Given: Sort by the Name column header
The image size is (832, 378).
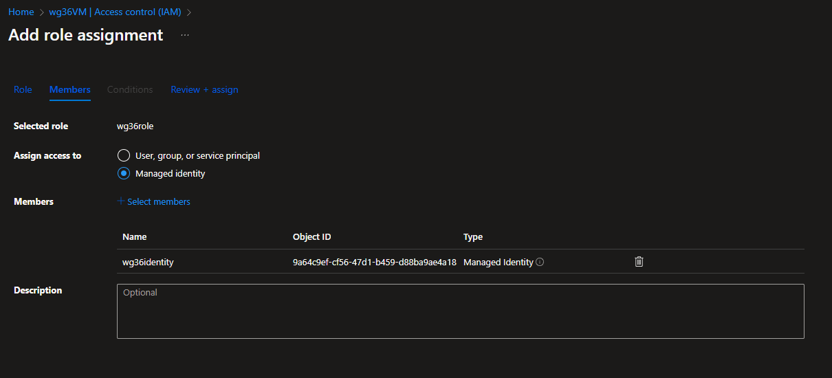Looking at the screenshot, I should (135, 236).
